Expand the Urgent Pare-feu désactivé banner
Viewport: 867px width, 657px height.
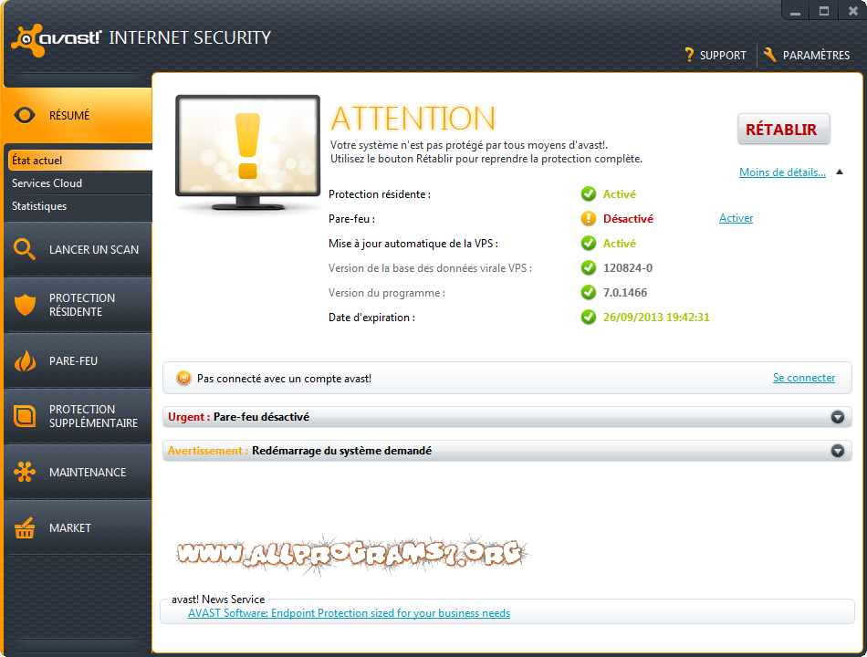(837, 417)
